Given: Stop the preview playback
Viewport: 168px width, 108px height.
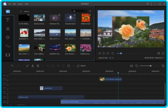Looking at the screenshot, I should click(x=113, y=53).
